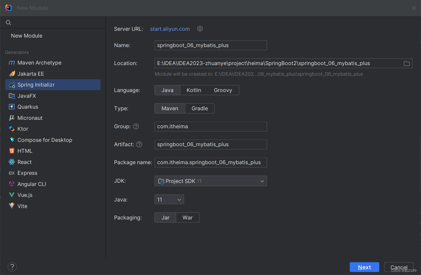Click the Compose for Desktop icon

coord(12,140)
